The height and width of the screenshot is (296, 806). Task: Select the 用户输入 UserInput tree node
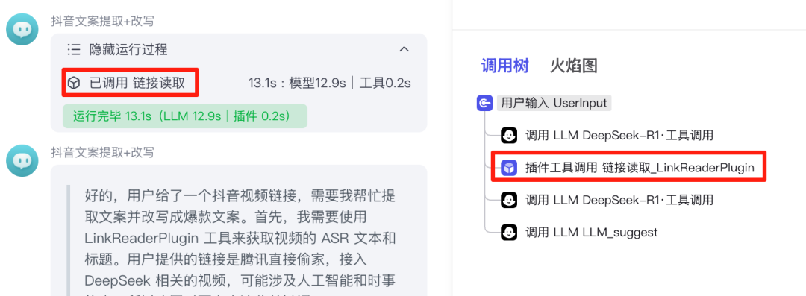click(554, 104)
